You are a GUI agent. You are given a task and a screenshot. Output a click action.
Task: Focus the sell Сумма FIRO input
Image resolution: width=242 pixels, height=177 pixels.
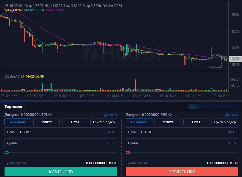[182, 143]
